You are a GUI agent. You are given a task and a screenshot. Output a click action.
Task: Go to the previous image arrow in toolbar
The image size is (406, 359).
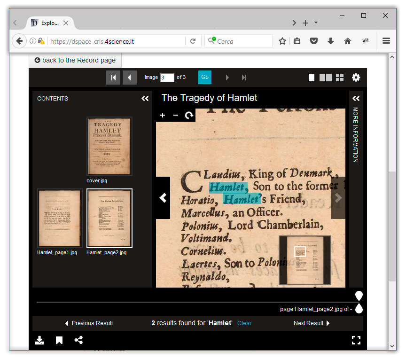click(130, 78)
